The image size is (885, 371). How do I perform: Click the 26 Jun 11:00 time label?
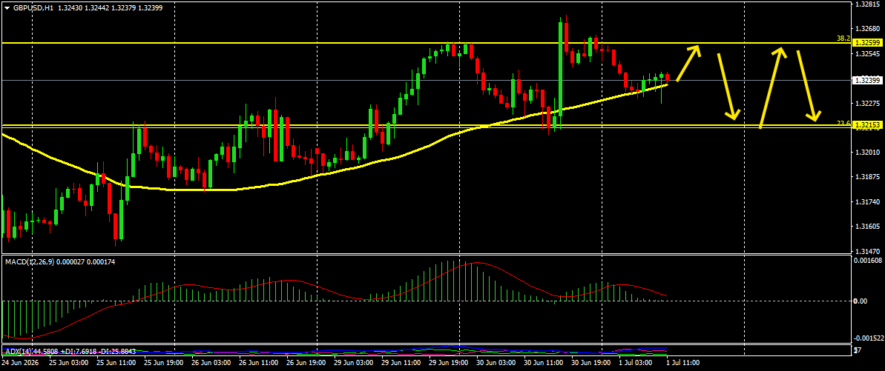(x=258, y=361)
